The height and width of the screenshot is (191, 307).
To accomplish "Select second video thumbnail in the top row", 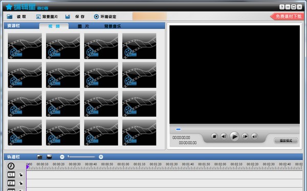I will click(63, 46).
